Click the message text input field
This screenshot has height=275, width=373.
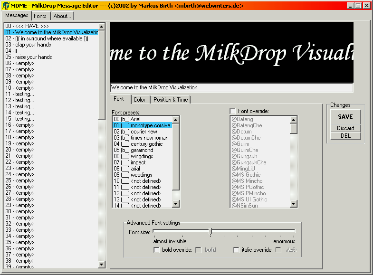coord(231,87)
